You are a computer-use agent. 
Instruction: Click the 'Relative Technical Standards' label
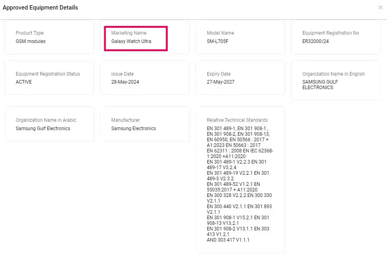[237, 120]
